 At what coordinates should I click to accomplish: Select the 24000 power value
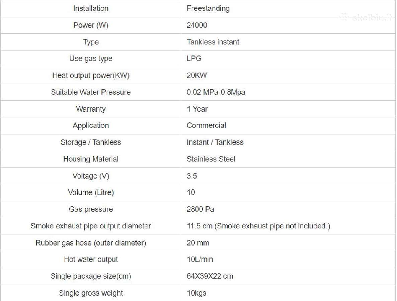(x=197, y=25)
